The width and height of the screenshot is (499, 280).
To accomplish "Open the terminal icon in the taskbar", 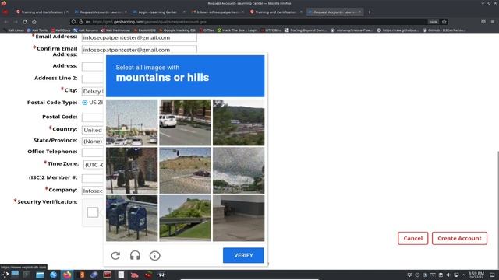I will (x=27, y=275).
